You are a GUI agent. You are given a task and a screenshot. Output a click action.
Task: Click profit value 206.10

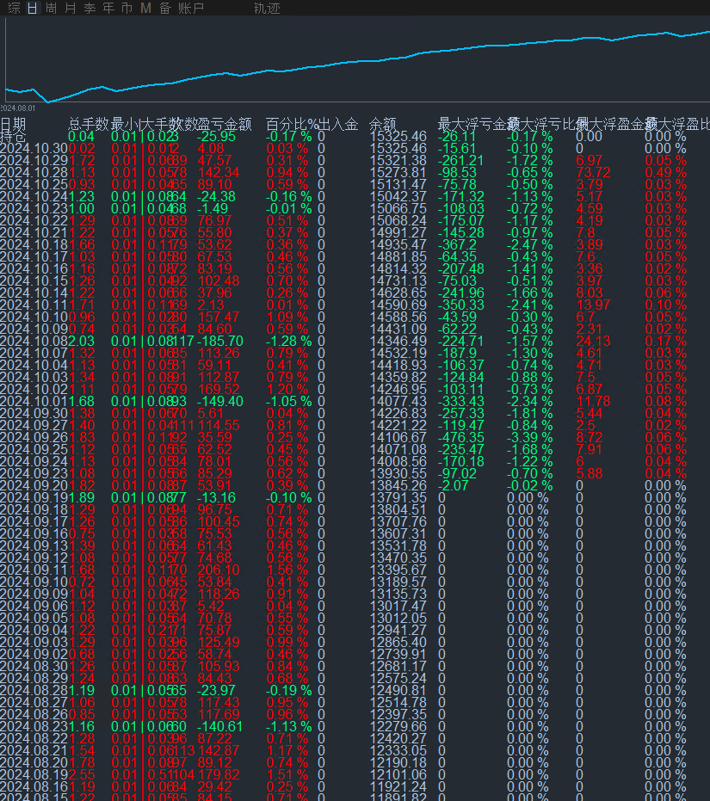point(219,570)
